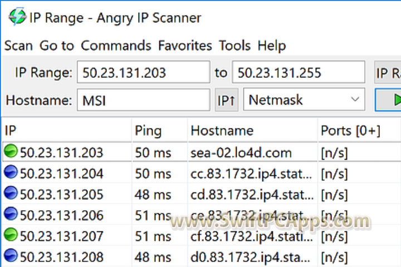Screen dimensions: 401x267
Task: Click 51 ms ping for 50.23.131.207
Action: click(153, 236)
